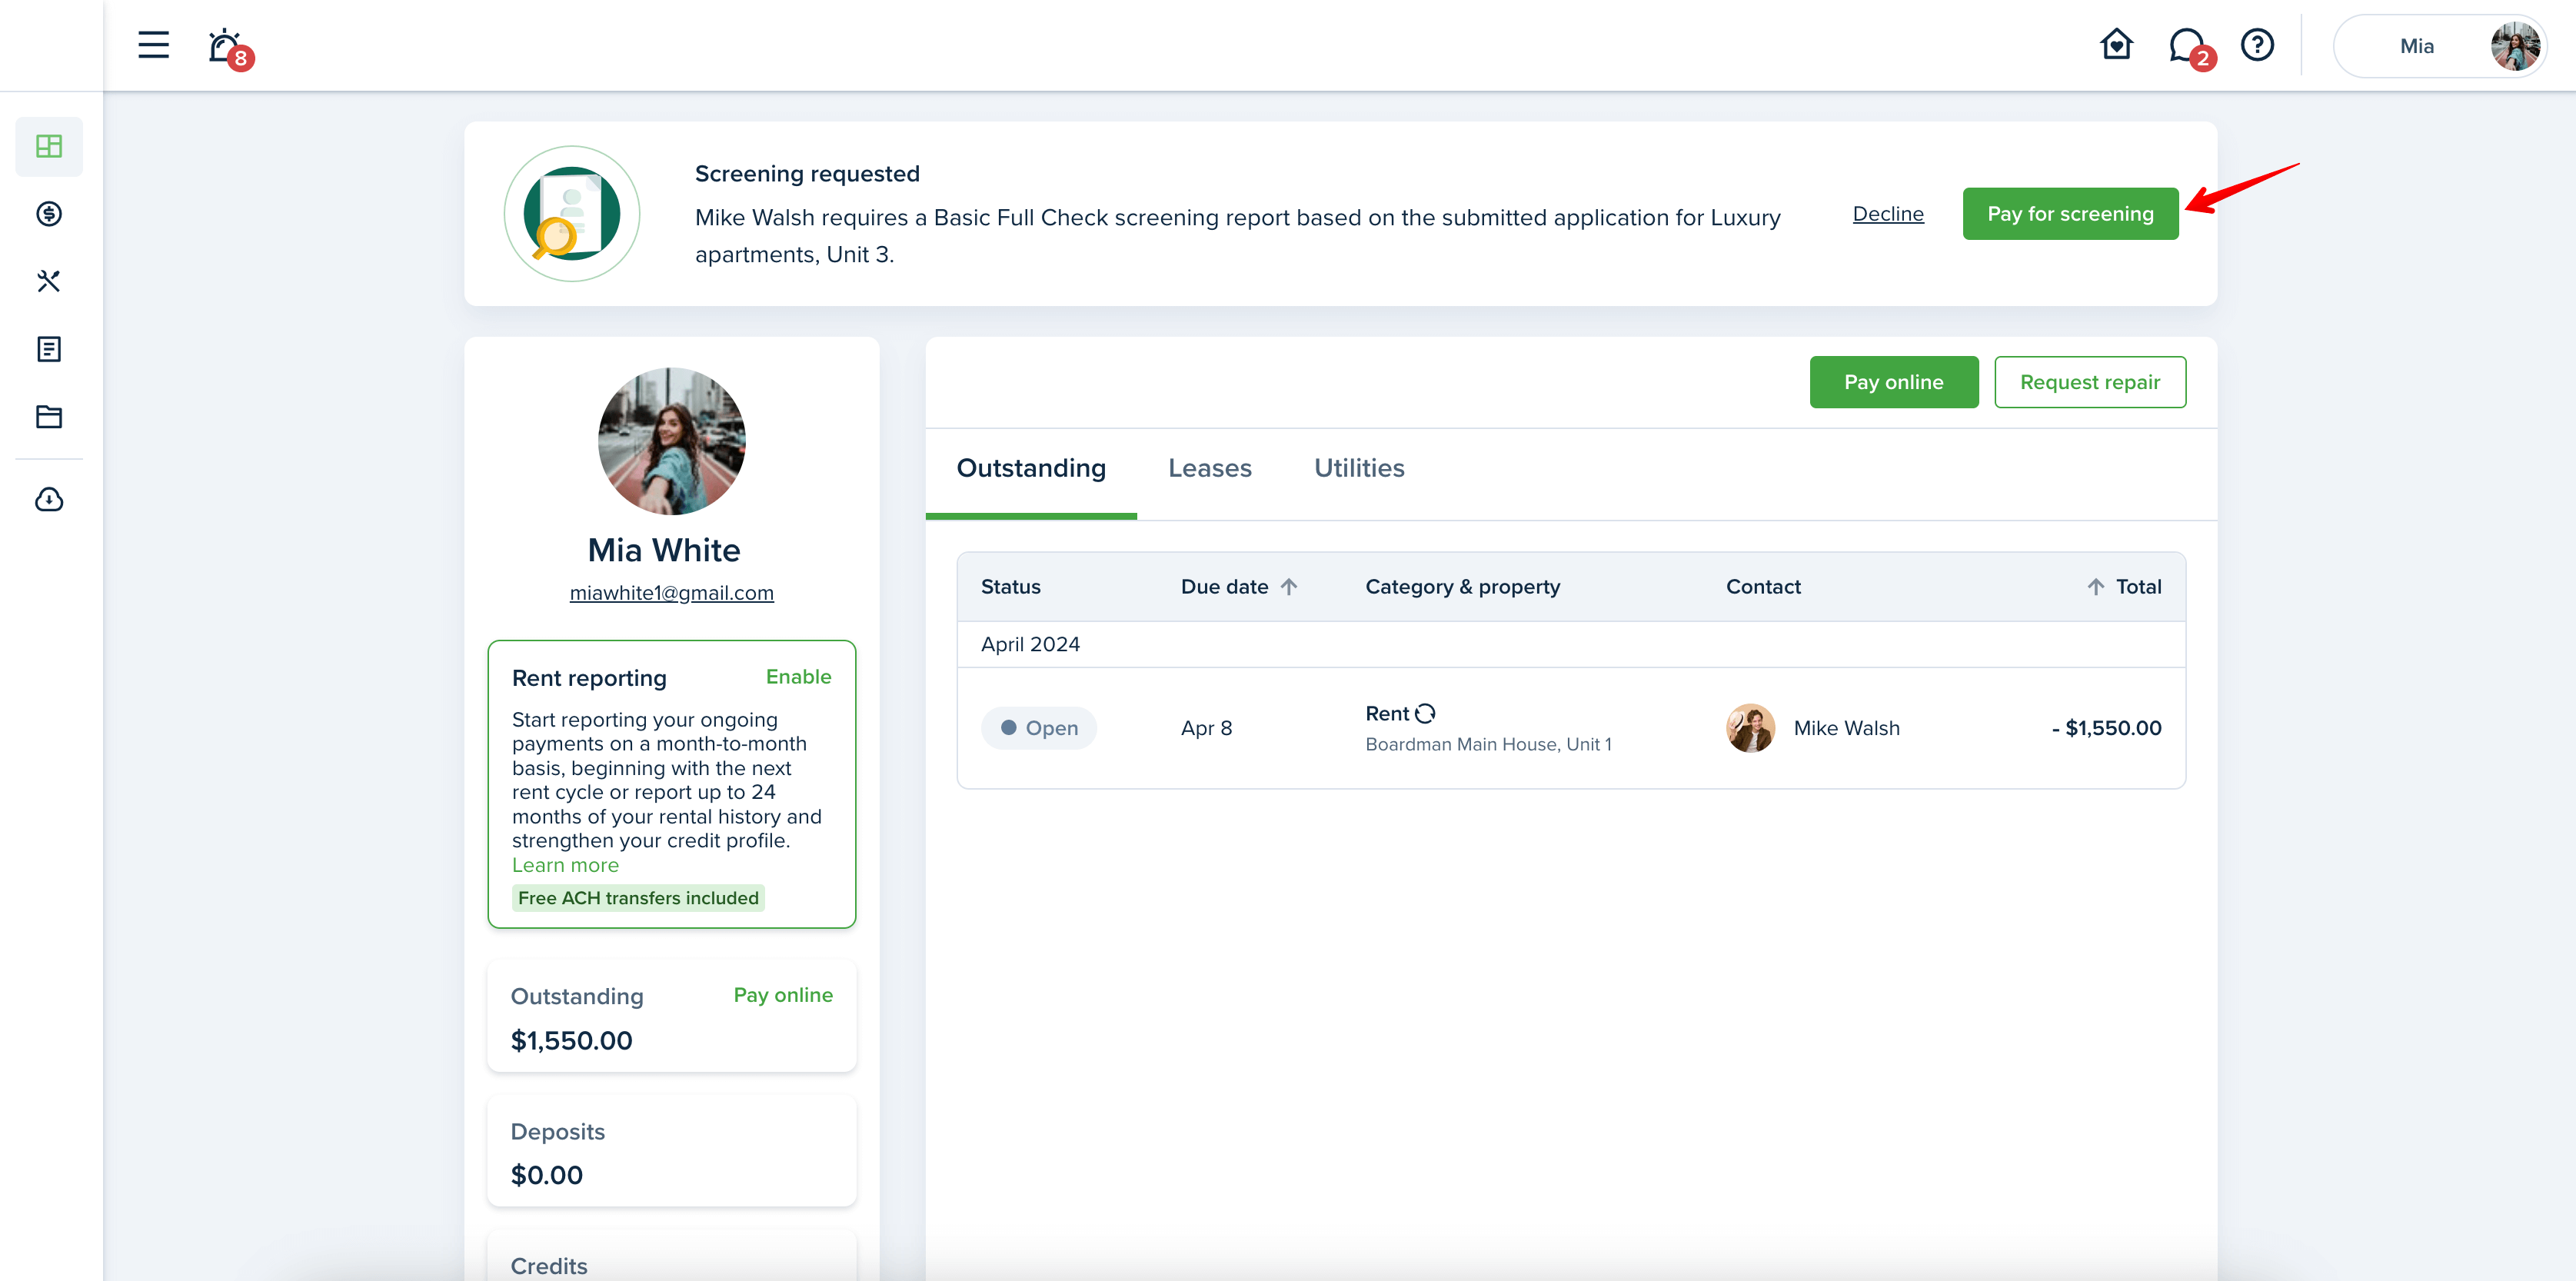Click Request repair button
2576x1281 pixels.
point(2090,382)
